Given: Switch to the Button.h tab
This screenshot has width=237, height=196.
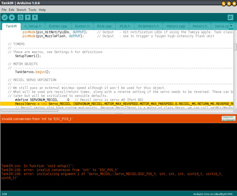Looking at the screenshot, I should [x=82, y=26].
